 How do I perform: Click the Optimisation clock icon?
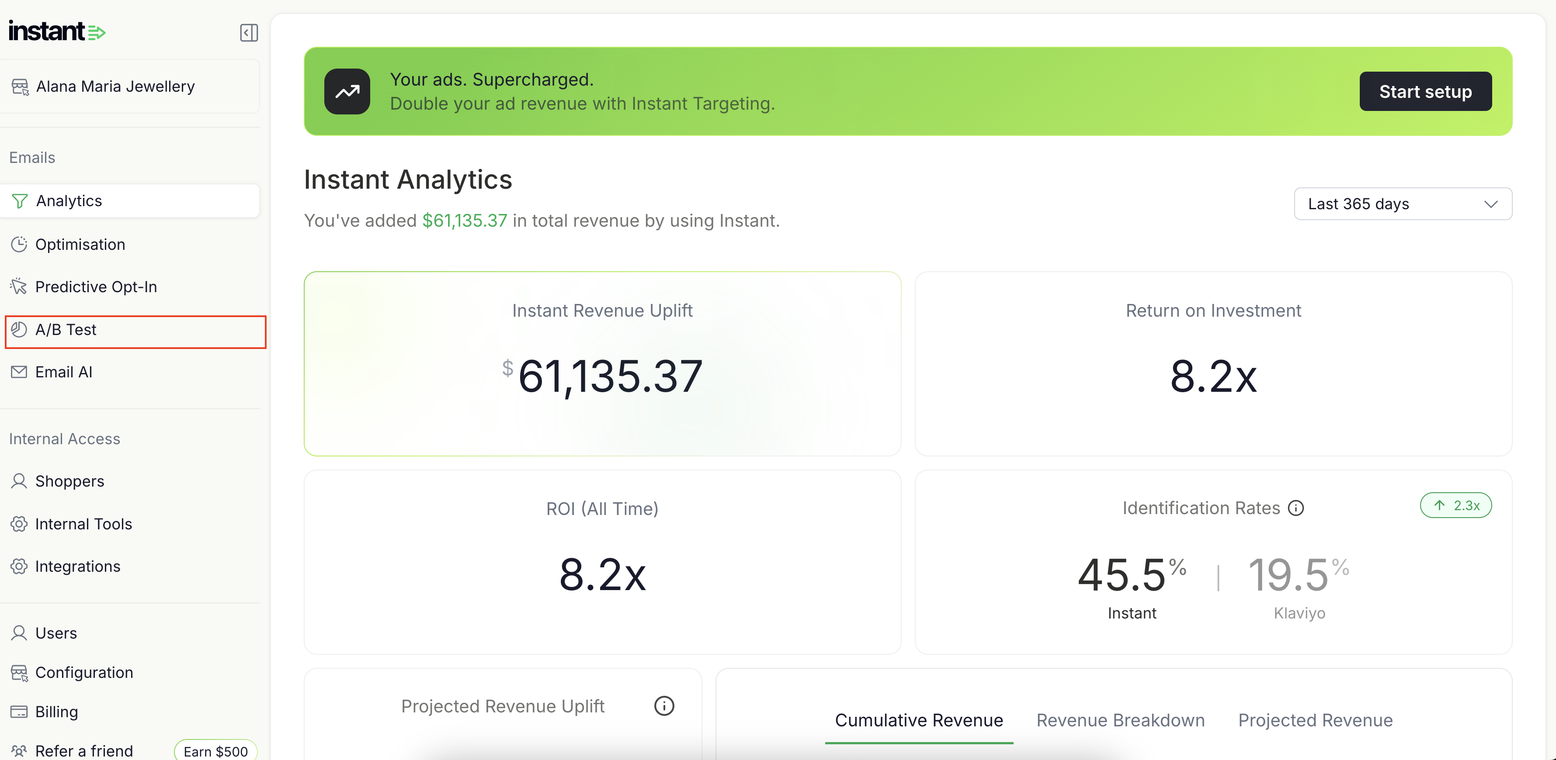pyautogui.click(x=19, y=245)
